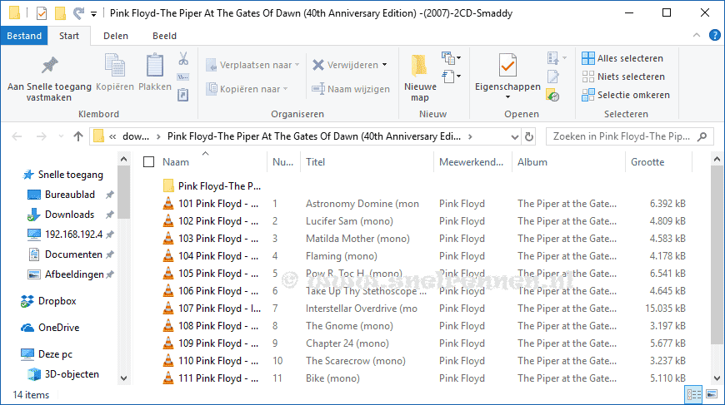Pin folder to Quick Access (Aan Snelle toegang vastmaken)
Image resolution: width=725 pixels, height=405 pixels.
pos(49,78)
